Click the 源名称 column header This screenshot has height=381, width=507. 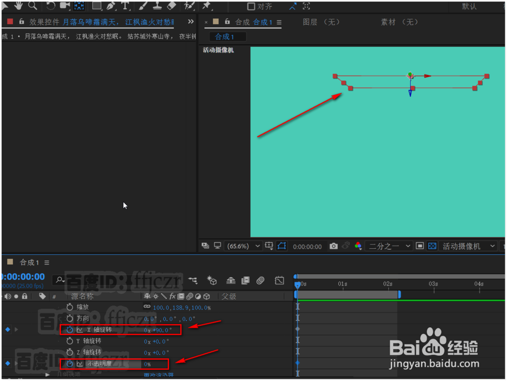pyautogui.click(x=83, y=296)
